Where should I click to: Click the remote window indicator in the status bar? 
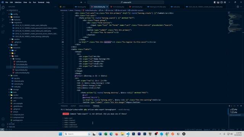2,129
